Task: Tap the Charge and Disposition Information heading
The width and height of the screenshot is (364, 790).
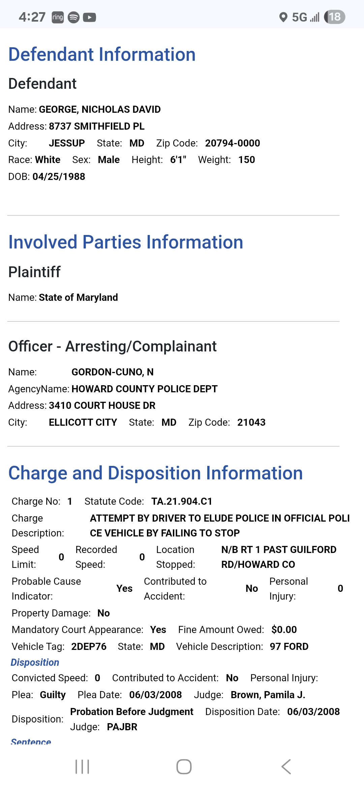Action: coord(155,473)
